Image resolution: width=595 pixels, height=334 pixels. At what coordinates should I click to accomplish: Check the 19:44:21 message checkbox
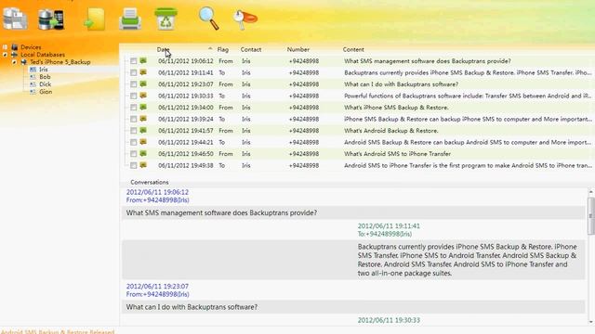[x=134, y=142]
